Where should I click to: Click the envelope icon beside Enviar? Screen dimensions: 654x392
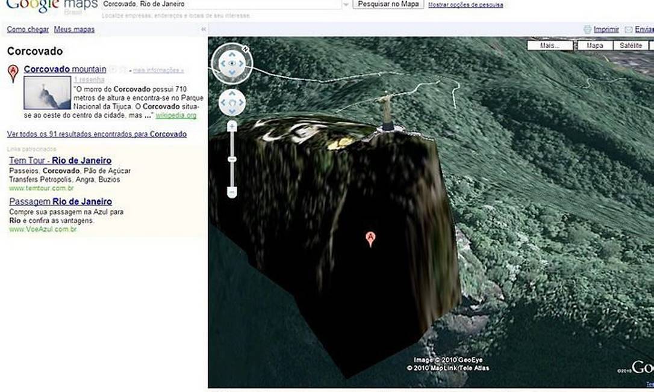[628, 29]
